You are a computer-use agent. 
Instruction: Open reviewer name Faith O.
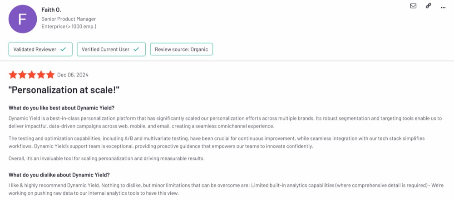click(51, 10)
